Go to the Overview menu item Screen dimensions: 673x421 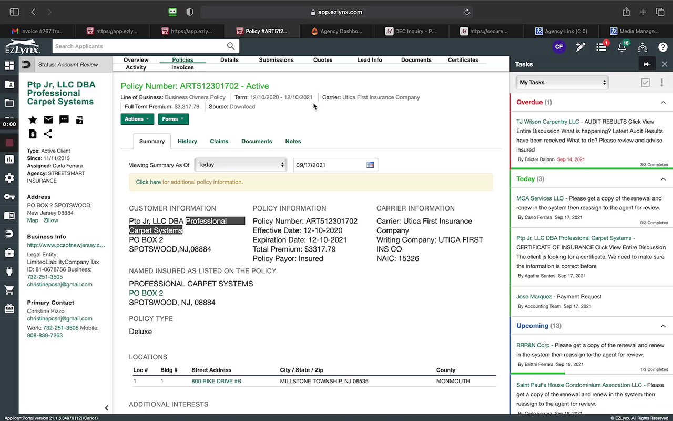tap(136, 60)
